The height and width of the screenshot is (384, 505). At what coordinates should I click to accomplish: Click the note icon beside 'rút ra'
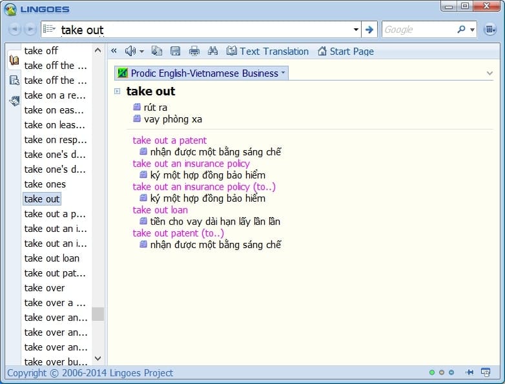137,107
